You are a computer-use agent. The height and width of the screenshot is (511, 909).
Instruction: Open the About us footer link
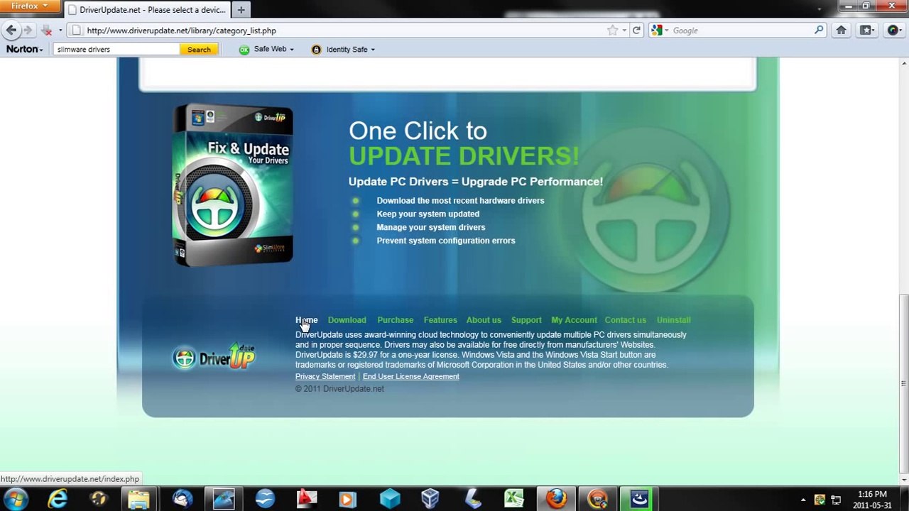tap(484, 320)
